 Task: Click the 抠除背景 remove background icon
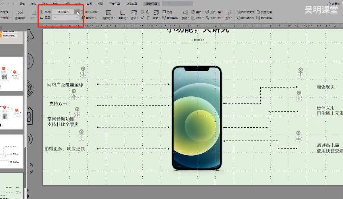pos(109,13)
